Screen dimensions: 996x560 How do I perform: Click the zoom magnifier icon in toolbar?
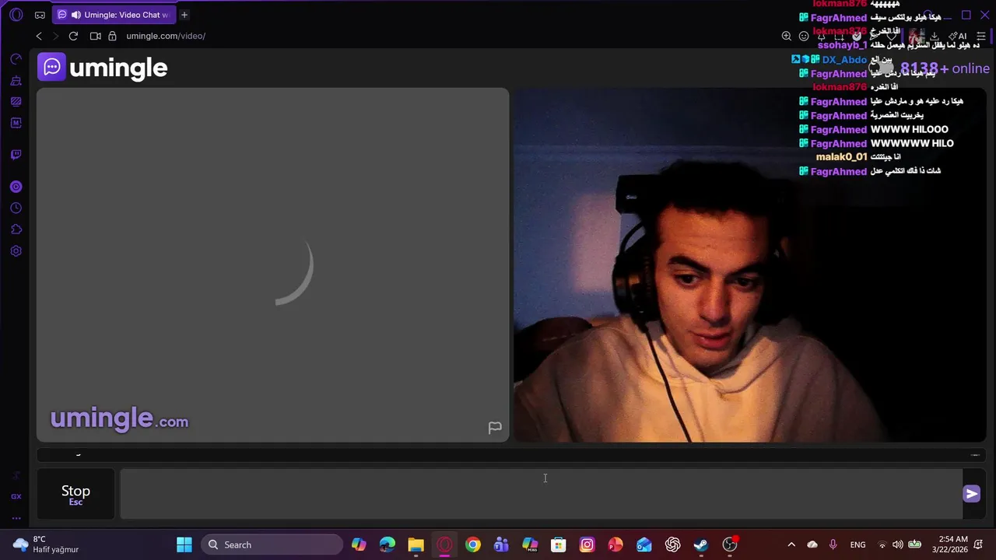(787, 36)
